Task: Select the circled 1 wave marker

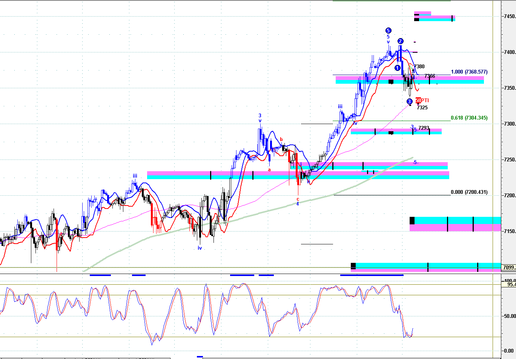Action: tap(397, 68)
